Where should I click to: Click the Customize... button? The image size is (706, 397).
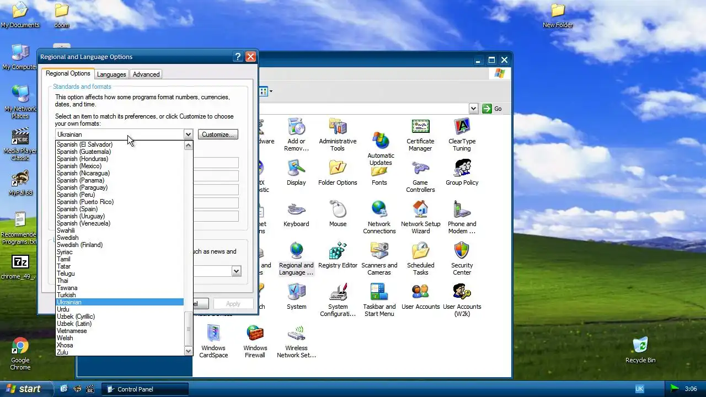[218, 135]
